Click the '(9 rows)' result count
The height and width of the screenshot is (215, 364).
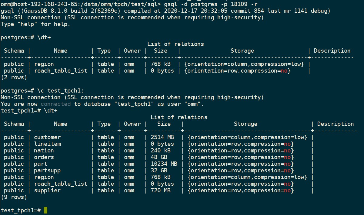click(14, 197)
